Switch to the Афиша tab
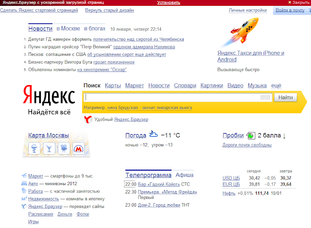This screenshot has height=228, width=311. coord(185,175)
